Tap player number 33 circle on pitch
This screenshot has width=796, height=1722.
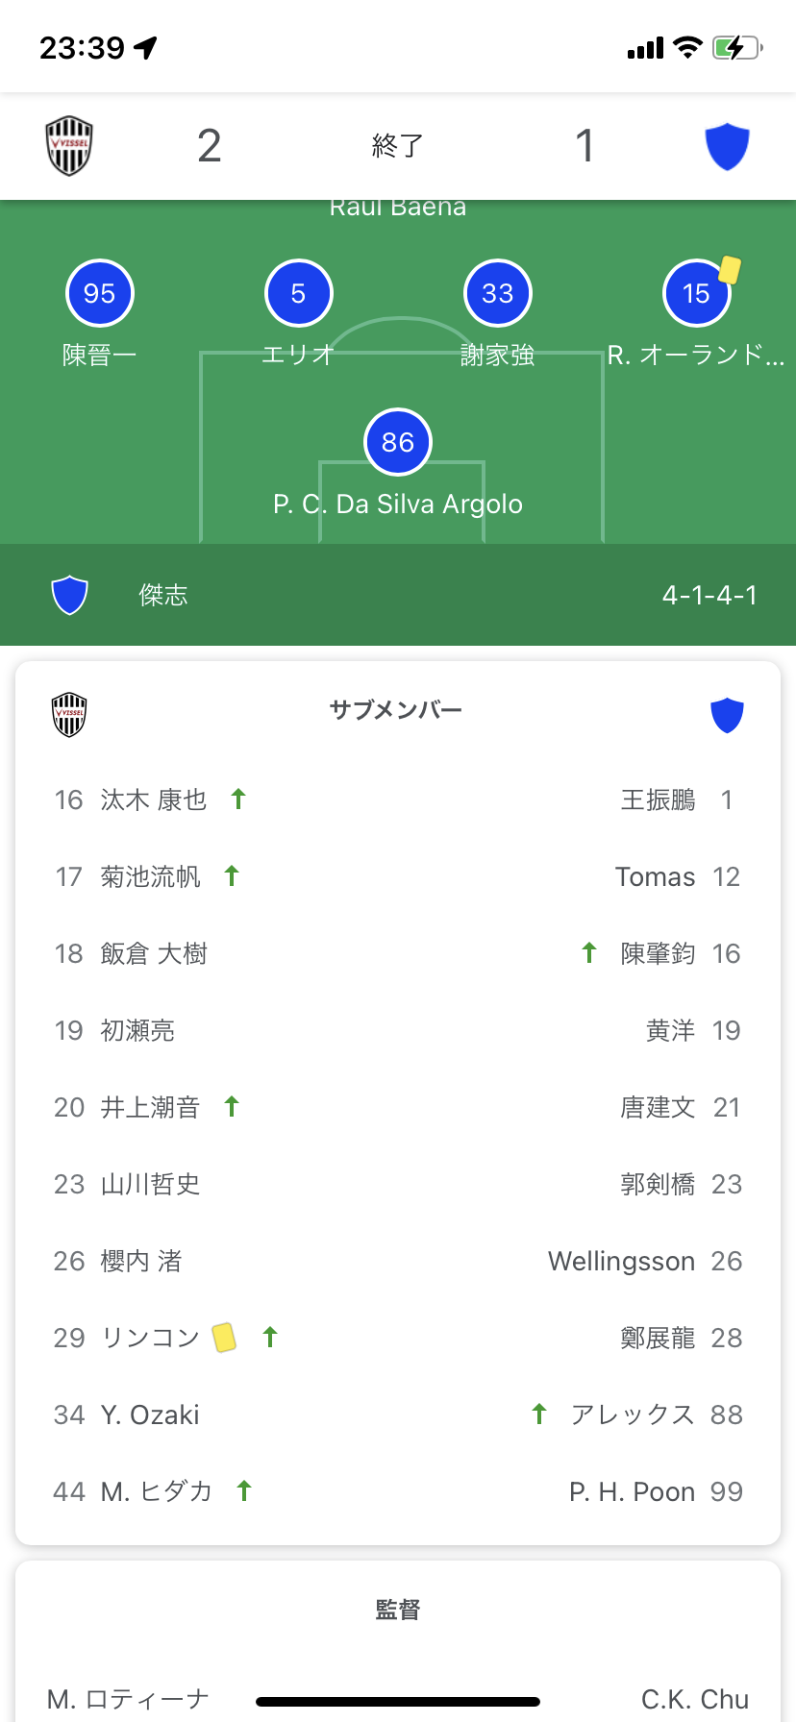[x=497, y=293]
